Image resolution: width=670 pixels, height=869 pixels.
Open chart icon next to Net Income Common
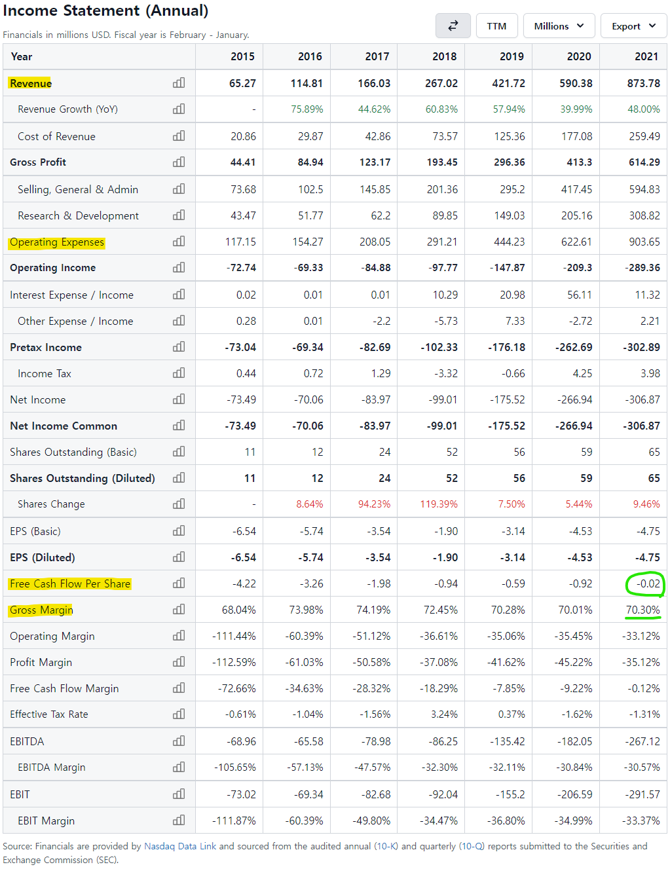coord(179,426)
